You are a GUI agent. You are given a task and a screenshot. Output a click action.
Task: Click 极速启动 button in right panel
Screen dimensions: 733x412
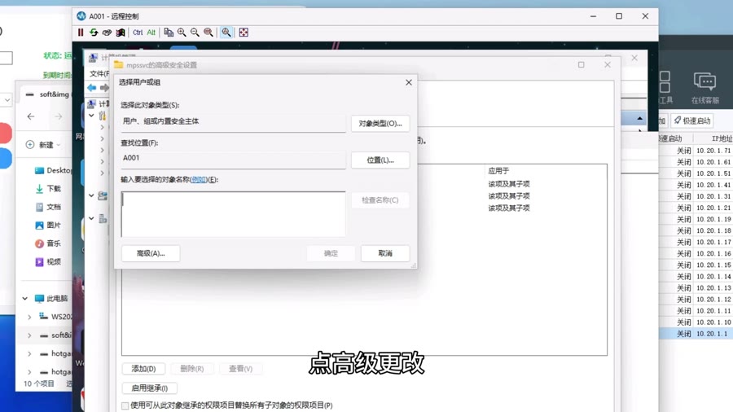point(692,121)
